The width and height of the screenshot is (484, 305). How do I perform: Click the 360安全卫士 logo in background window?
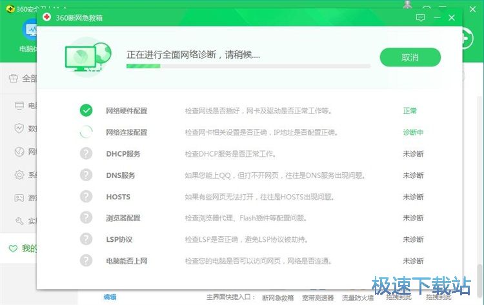(10, 9)
